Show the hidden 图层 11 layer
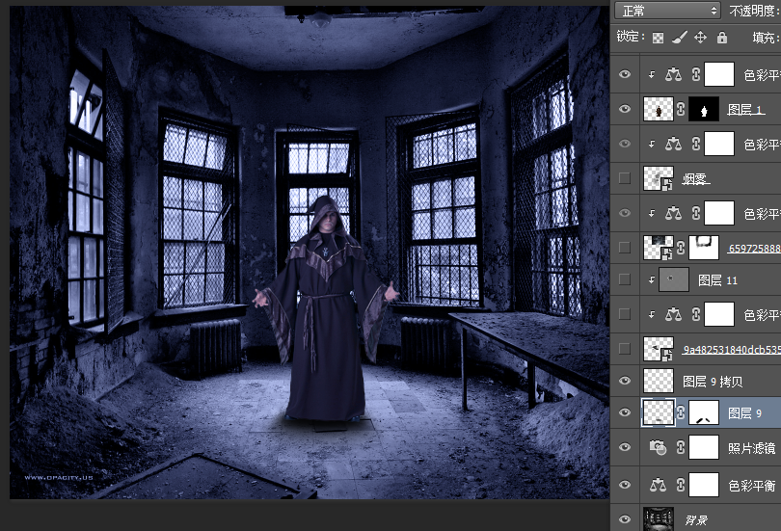 point(625,280)
